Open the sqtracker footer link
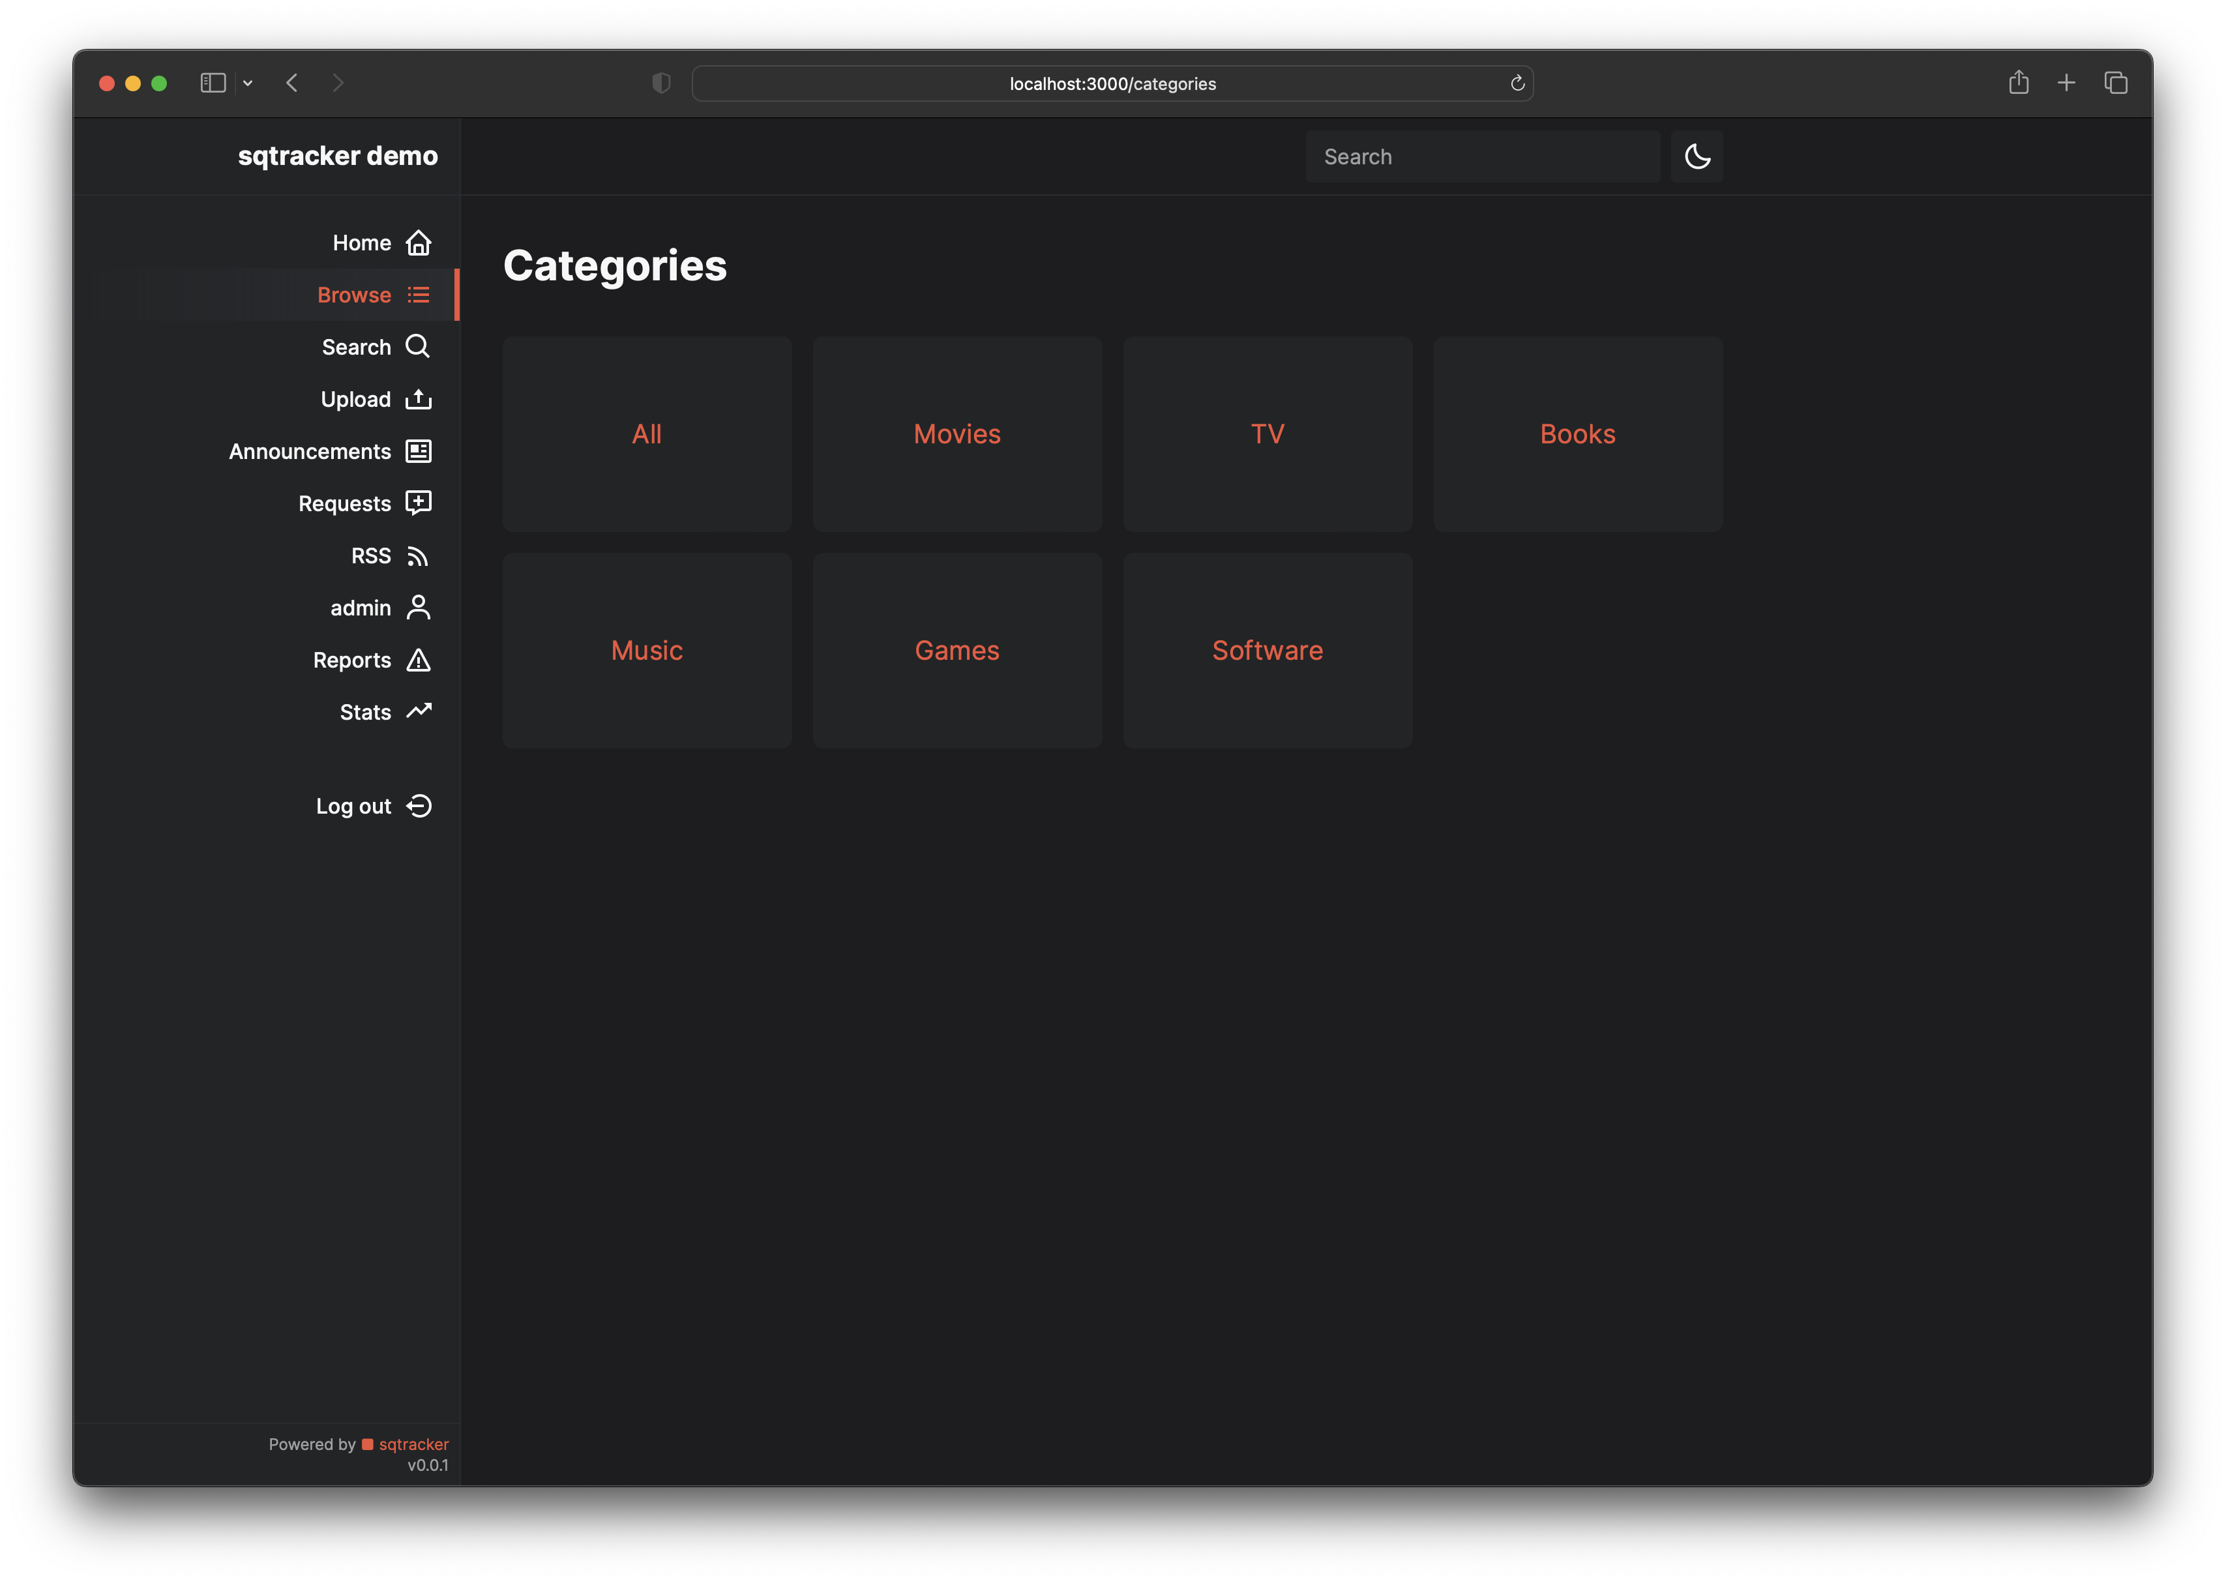This screenshot has width=2226, height=1583. 413,1443
